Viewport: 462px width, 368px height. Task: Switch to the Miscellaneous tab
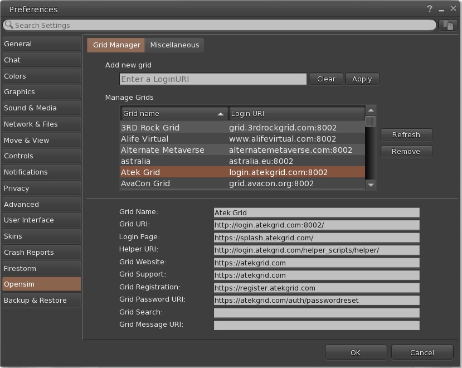pyautogui.click(x=174, y=45)
